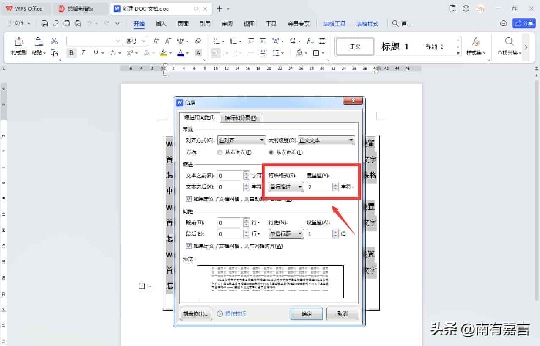Click the Distributed alignment icon
The image size is (540, 346).
coord(263,53)
